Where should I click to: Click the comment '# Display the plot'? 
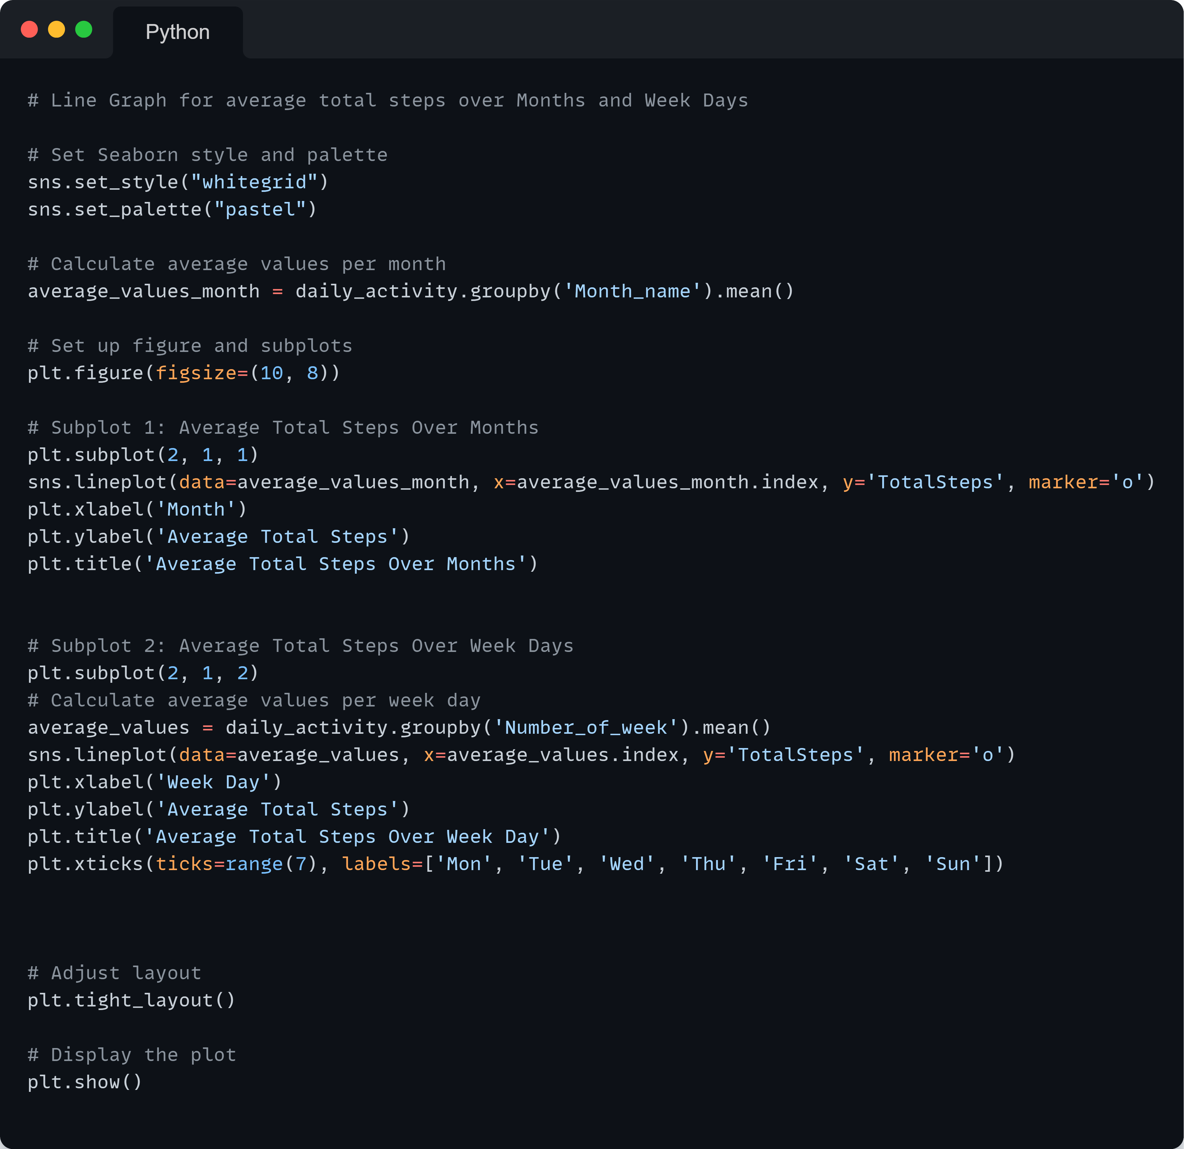[x=132, y=1055]
